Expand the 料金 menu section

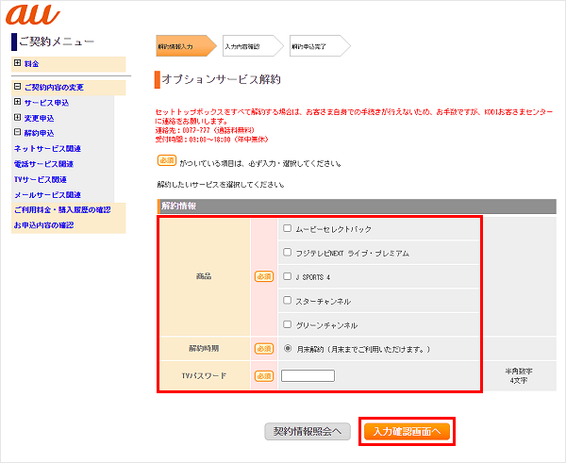17,63
